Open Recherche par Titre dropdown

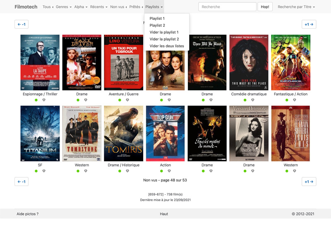(296, 7)
